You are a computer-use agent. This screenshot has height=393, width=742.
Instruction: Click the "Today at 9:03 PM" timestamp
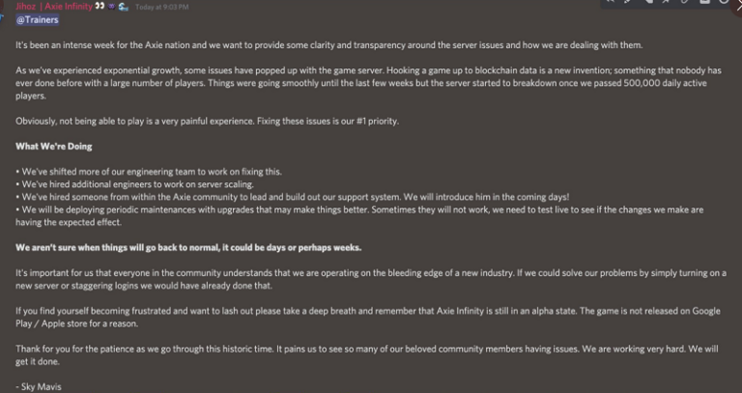[x=160, y=7]
